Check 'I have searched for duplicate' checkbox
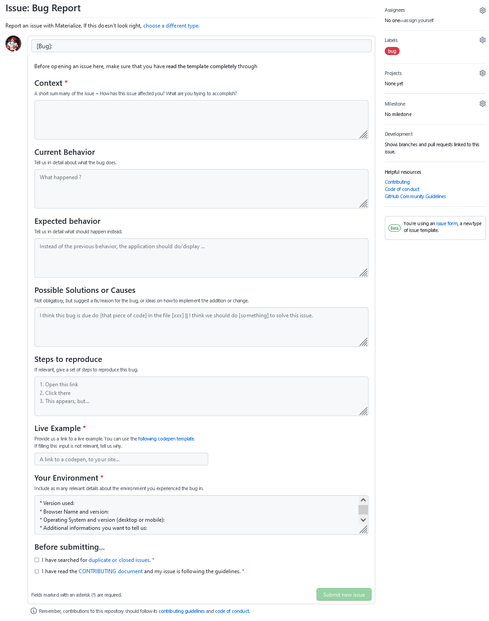 [37, 560]
